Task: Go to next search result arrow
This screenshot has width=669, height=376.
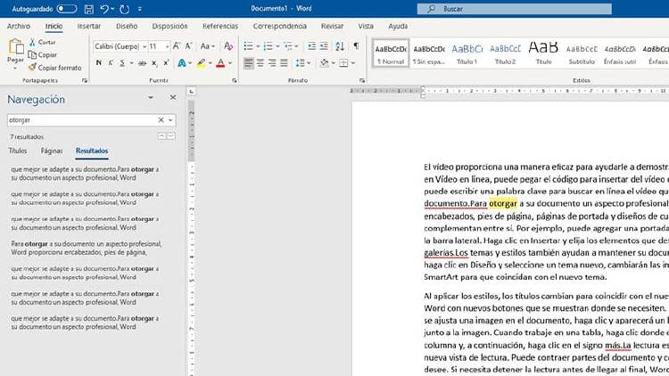Action: pos(171,136)
